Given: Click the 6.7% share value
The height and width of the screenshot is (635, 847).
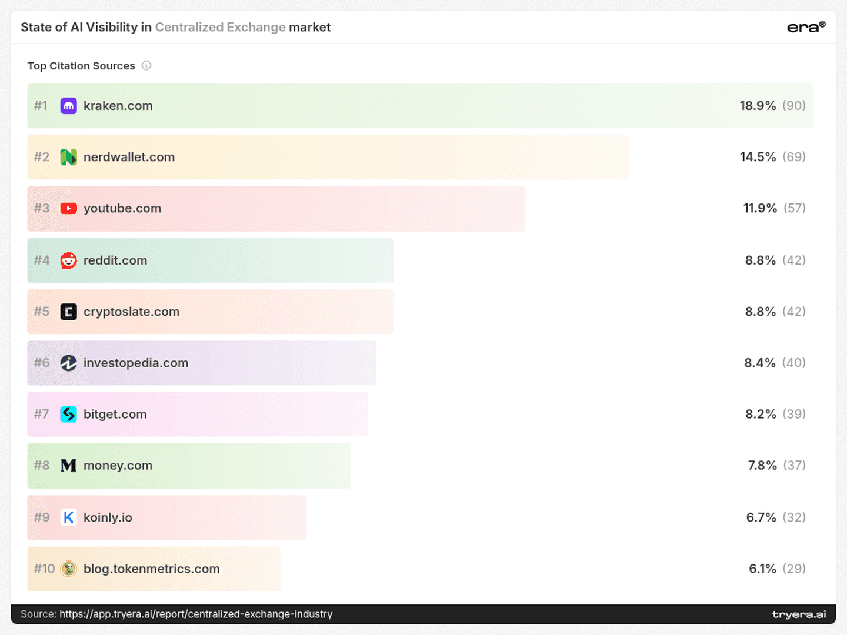Looking at the screenshot, I should coord(762,517).
